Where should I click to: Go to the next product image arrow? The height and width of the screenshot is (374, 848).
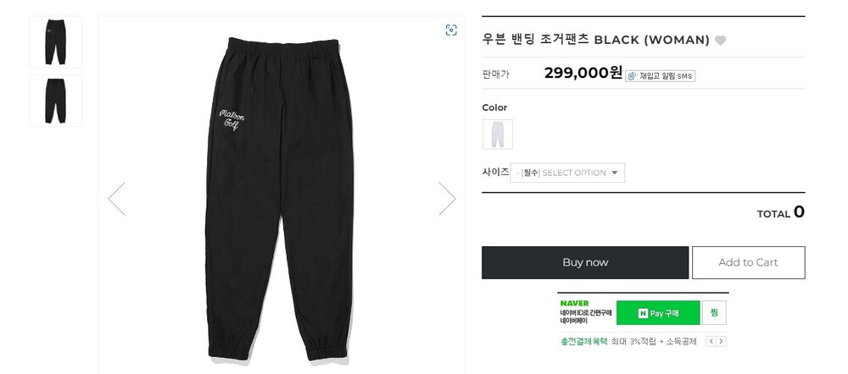tap(447, 199)
